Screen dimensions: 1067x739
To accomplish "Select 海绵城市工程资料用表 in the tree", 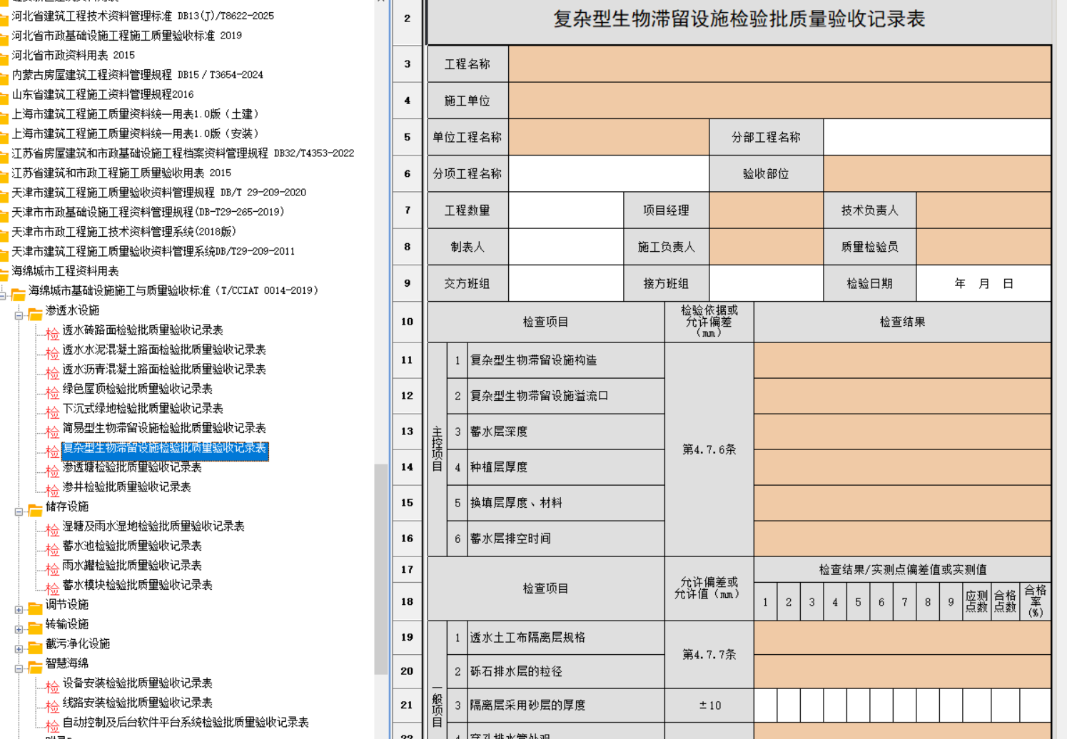I will [x=65, y=270].
